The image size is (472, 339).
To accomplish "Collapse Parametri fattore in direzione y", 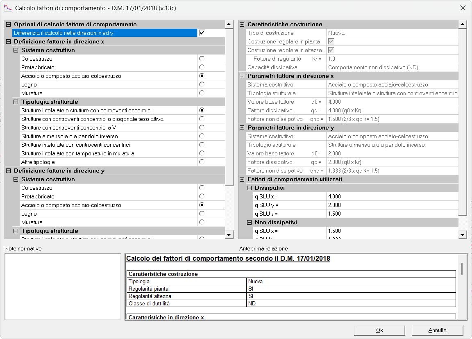I will pos(242,127).
